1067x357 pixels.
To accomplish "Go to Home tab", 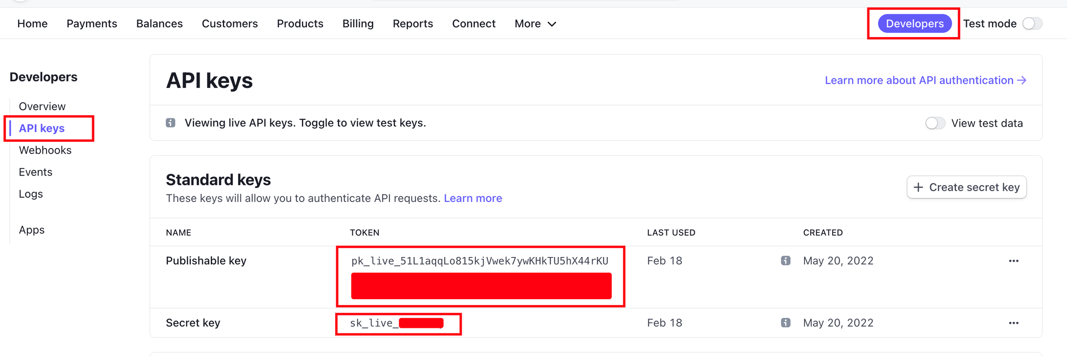I will (x=32, y=24).
